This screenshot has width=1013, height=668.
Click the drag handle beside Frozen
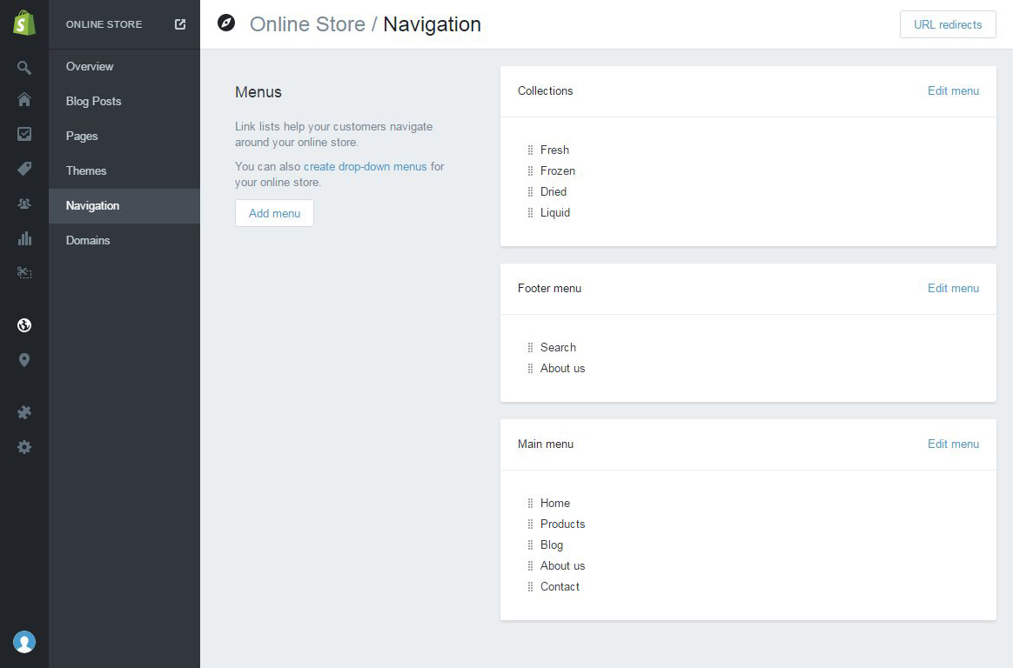point(530,171)
